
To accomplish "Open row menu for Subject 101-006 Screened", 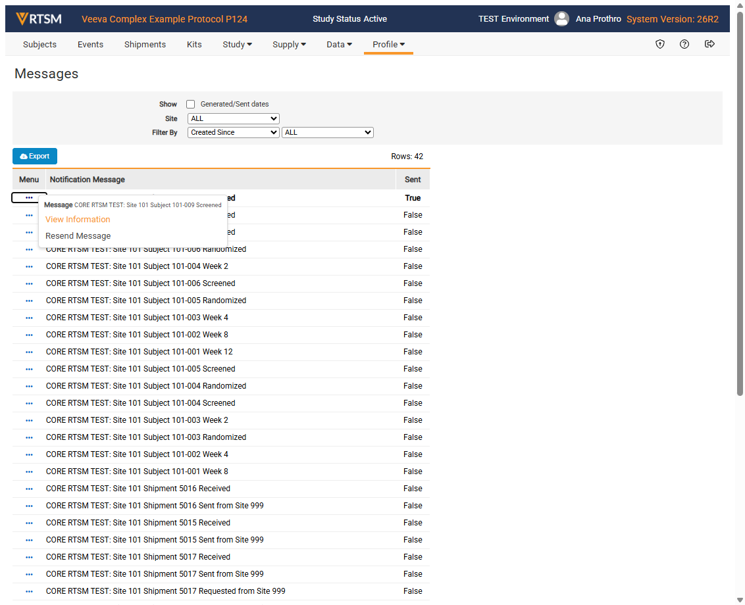I will [29, 283].
